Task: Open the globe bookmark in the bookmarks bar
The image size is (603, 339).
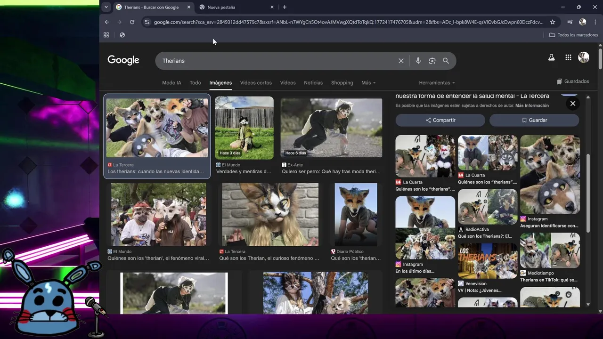Action: pyautogui.click(x=122, y=35)
